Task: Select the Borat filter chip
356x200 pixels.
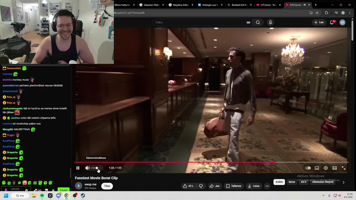Action: tap(292, 182)
